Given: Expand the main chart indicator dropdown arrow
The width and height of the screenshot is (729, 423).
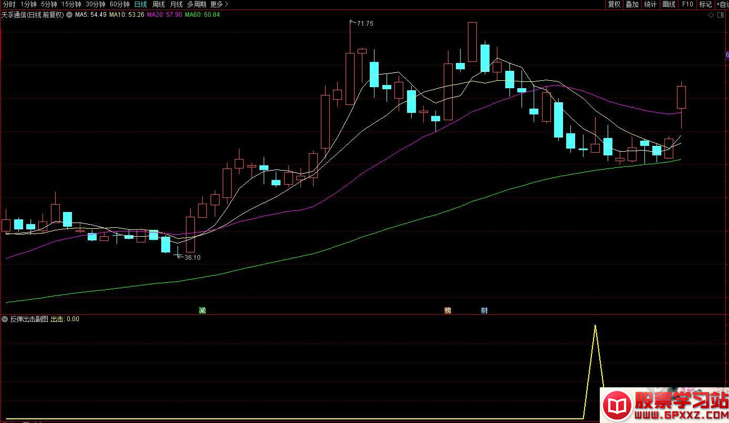Looking at the screenshot, I should [x=69, y=15].
